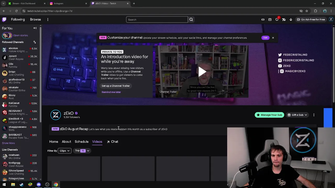This screenshot has width=335, height=188.
Task: Go to Following page
Action: click(x=18, y=19)
